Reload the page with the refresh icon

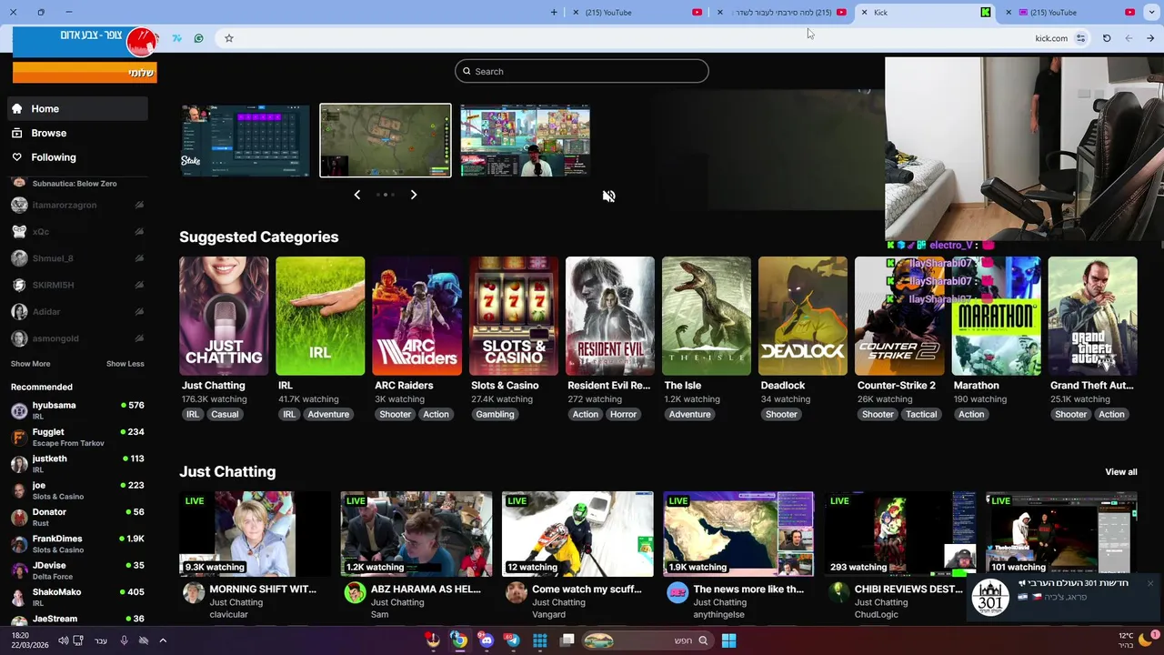pos(1107,38)
